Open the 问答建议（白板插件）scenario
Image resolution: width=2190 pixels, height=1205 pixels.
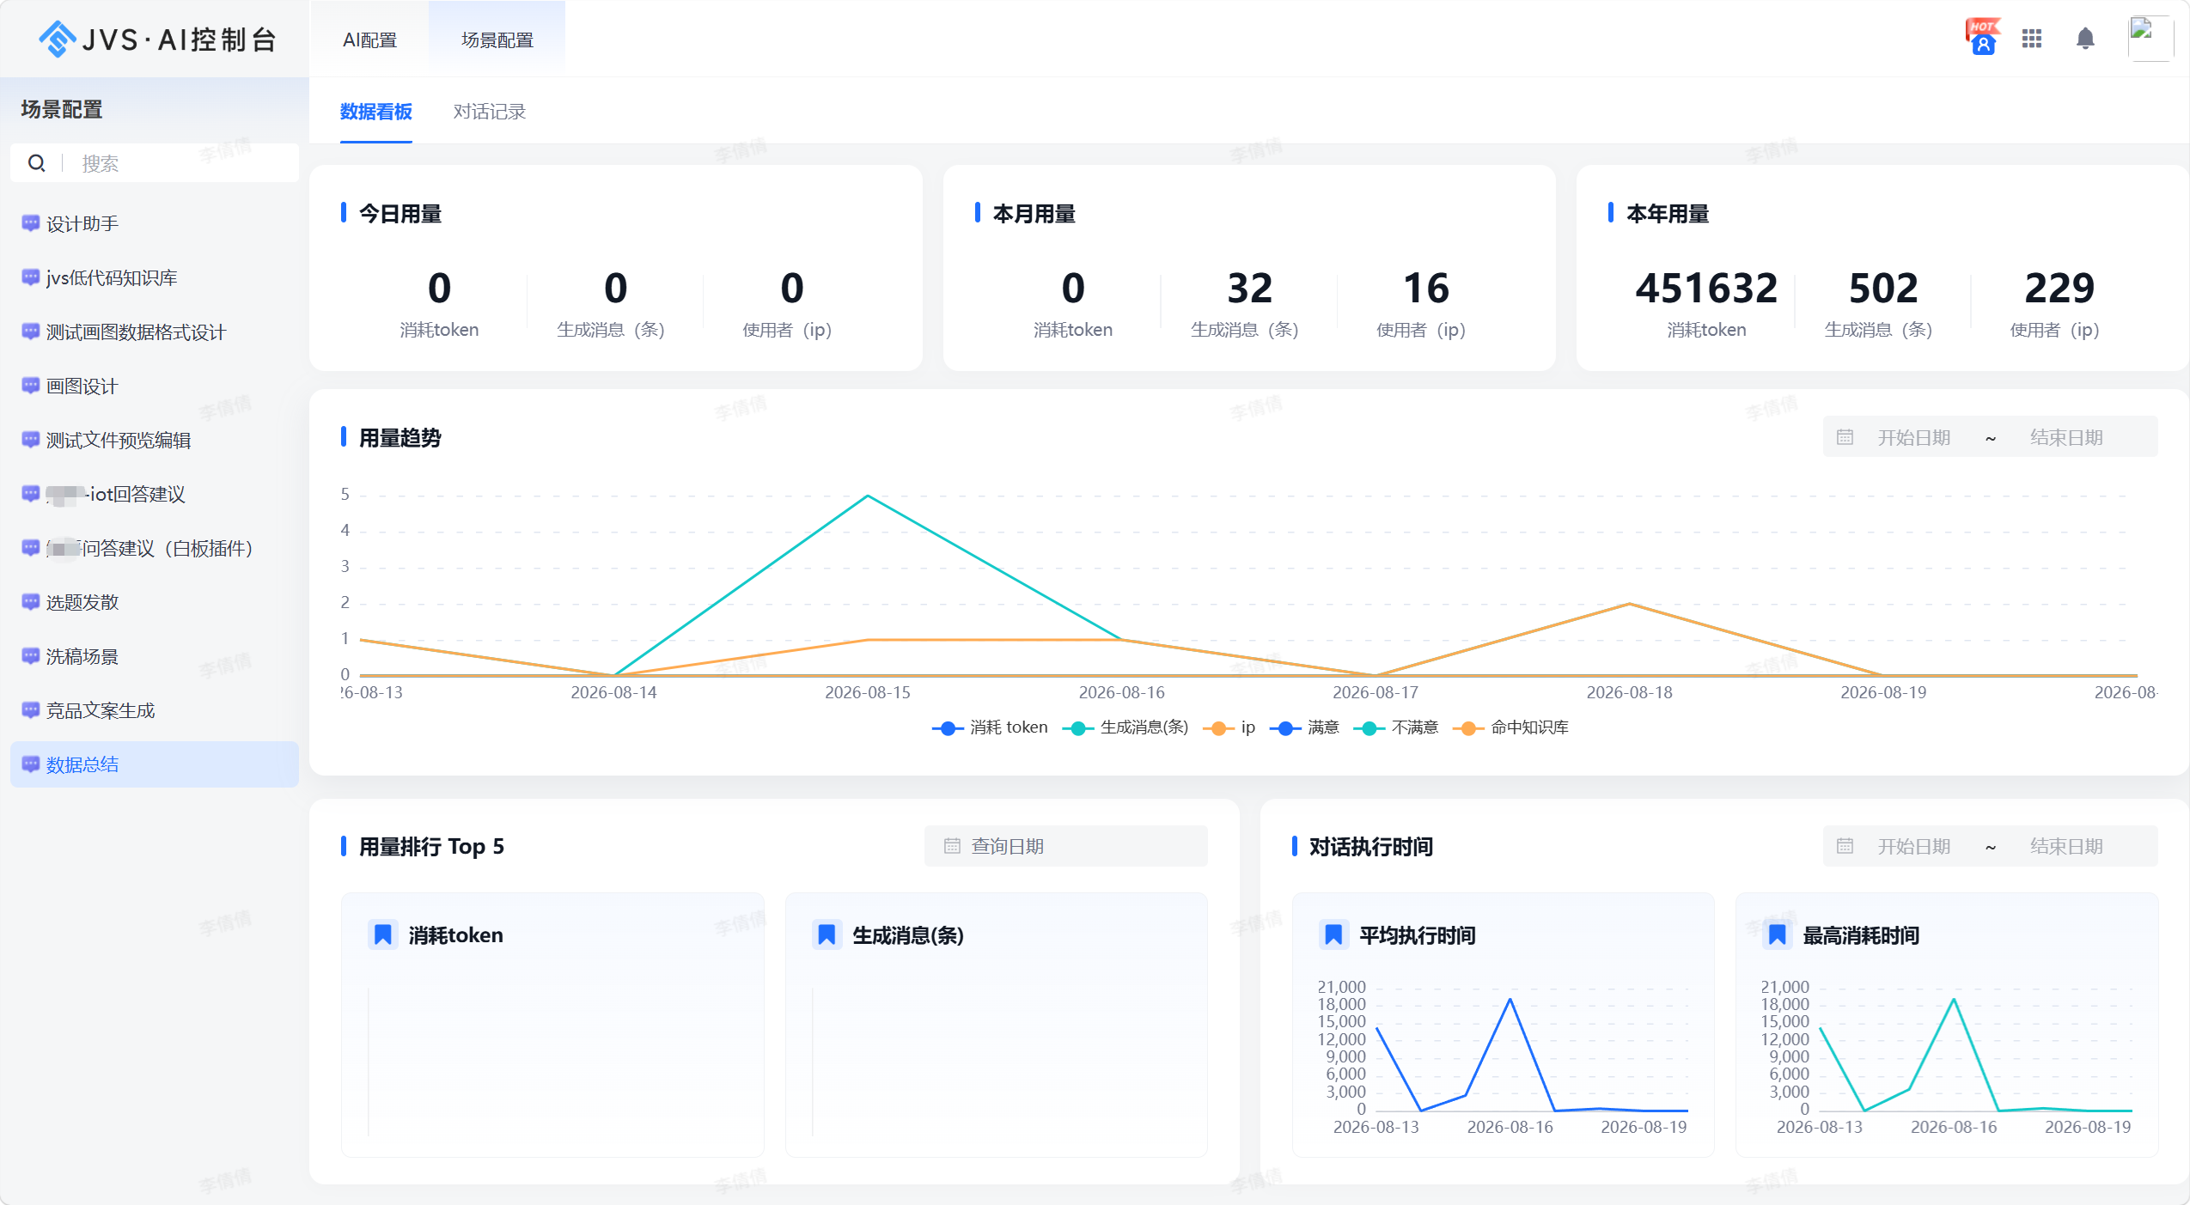155,548
